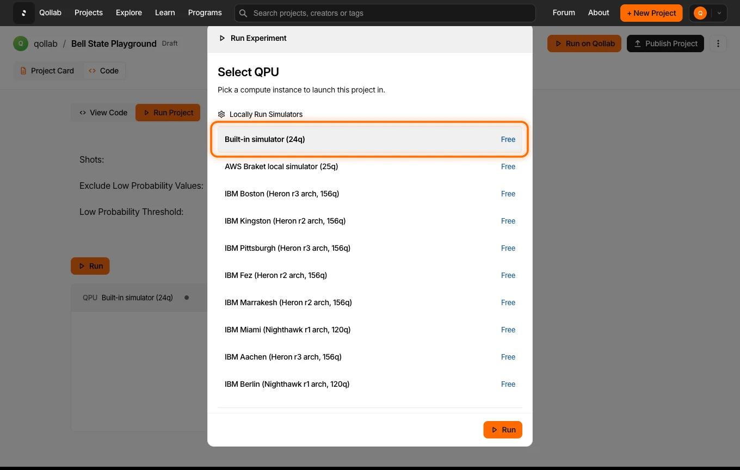The height and width of the screenshot is (470, 740).
Task: Click the Run Experiment play icon
Action: tap(222, 38)
